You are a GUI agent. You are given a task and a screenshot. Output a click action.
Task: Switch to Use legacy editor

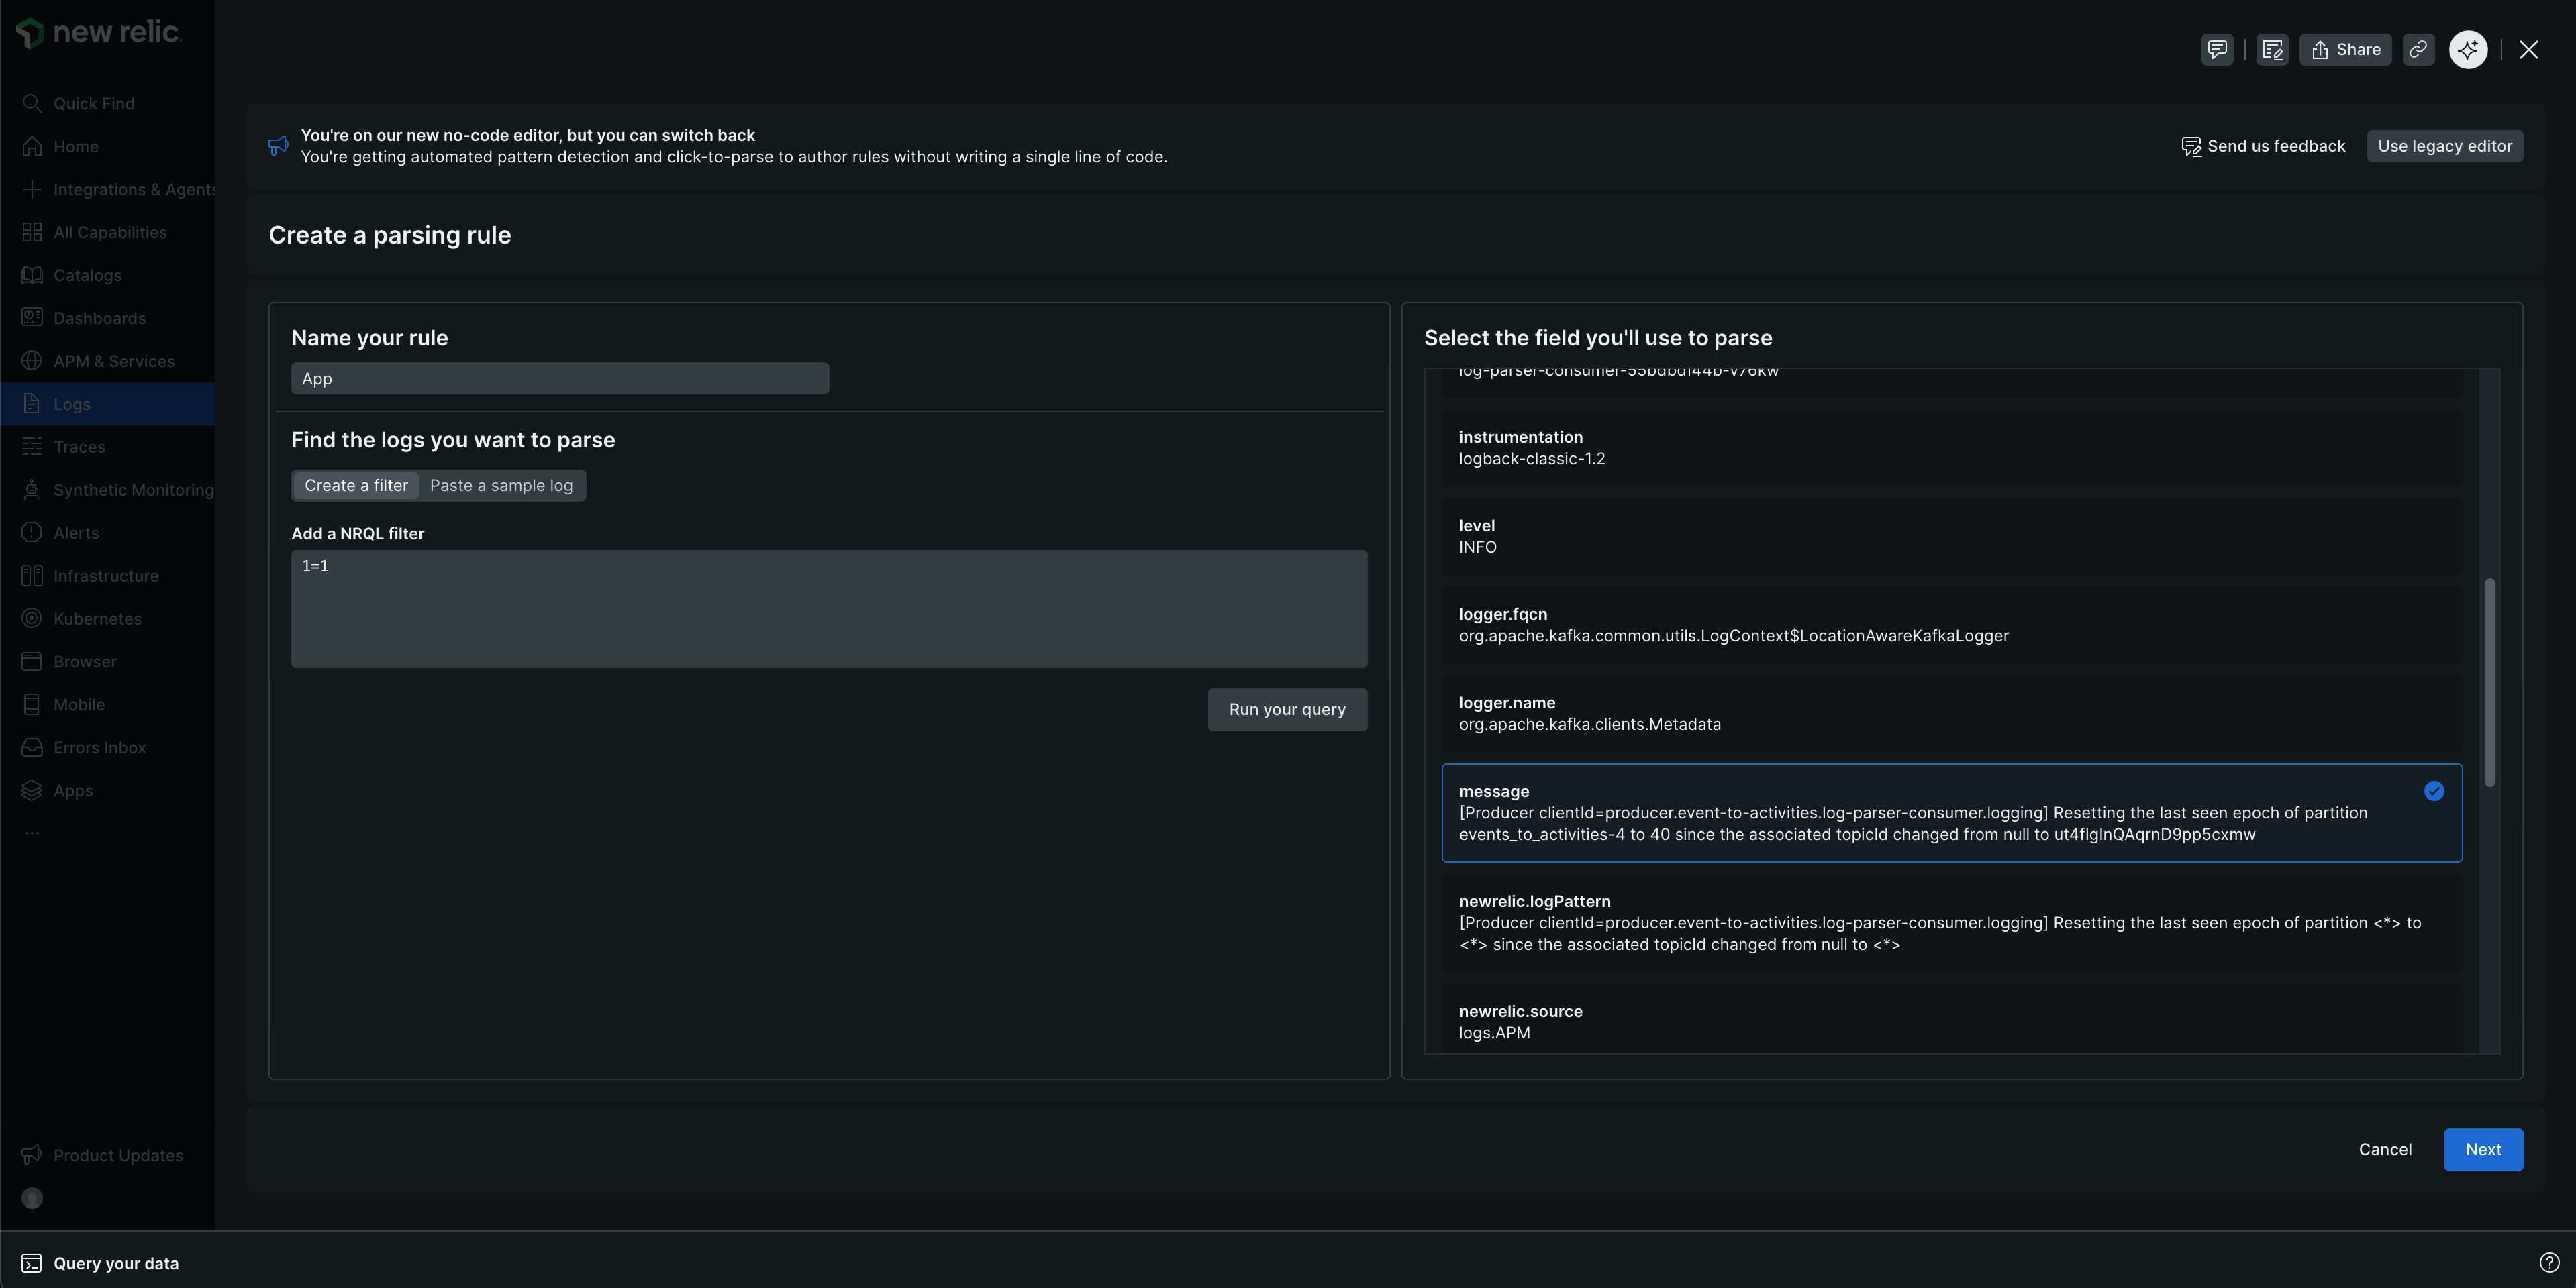(x=2444, y=146)
